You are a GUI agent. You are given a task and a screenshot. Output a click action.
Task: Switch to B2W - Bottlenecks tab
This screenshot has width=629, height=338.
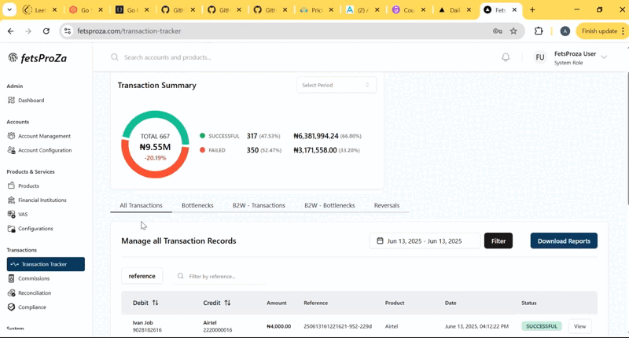point(329,205)
